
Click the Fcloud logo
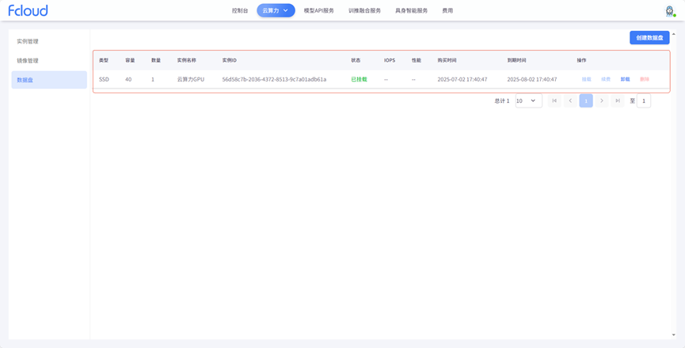coord(28,11)
